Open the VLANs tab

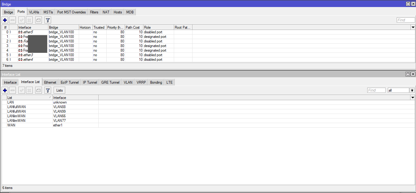tap(34, 12)
